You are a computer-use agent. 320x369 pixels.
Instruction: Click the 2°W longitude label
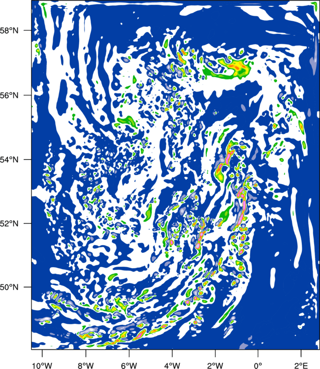coord(215,366)
